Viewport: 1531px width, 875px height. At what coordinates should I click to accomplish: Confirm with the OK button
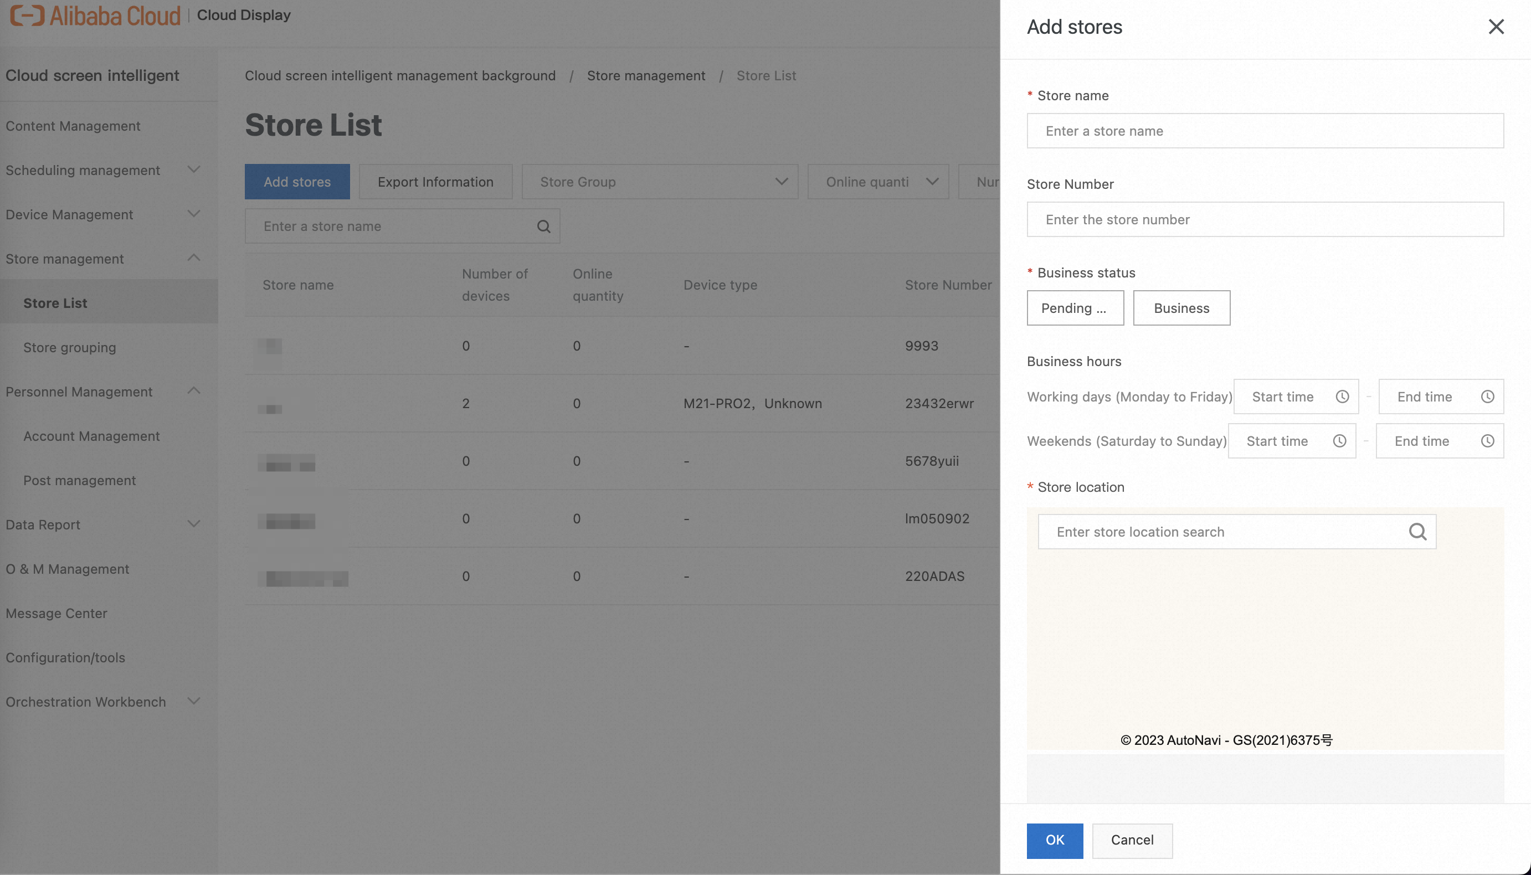[x=1054, y=840]
